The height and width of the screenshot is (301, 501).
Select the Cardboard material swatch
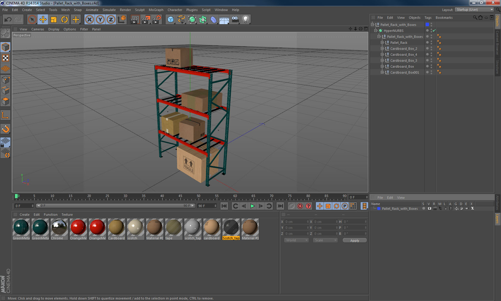point(117,229)
